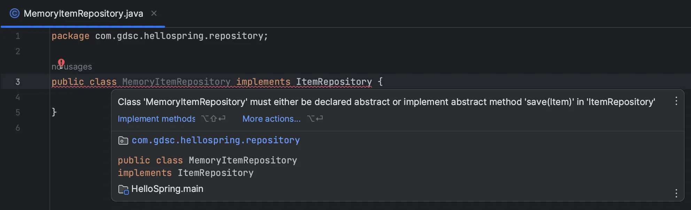Click the Implement methods quick fix link
This screenshot has height=210, width=691.
click(x=156, y=119)
